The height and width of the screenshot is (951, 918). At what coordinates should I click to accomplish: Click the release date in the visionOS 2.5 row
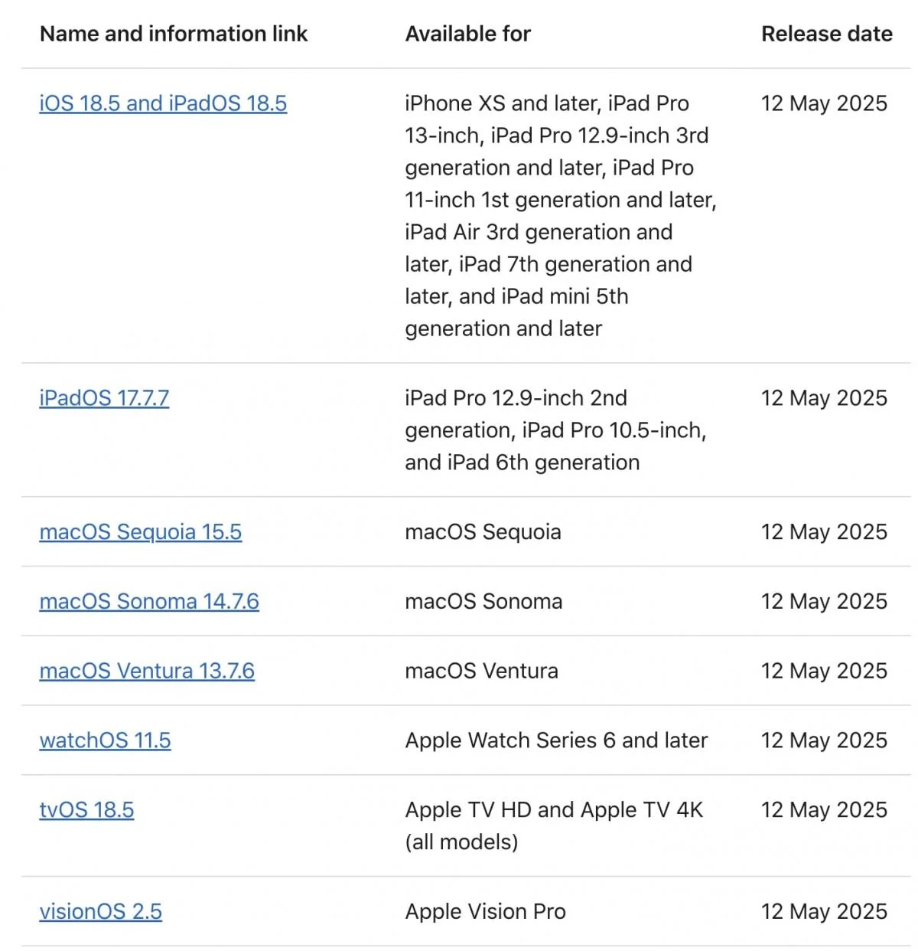coord(824,912)
